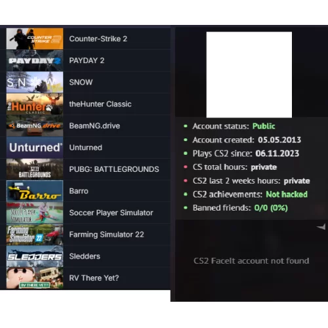Open the 'BeamNG.drive' title text

click(94, 126)
